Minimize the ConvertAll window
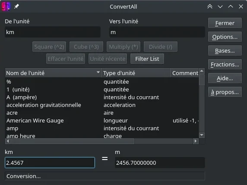247x185 pixels. 220,6
